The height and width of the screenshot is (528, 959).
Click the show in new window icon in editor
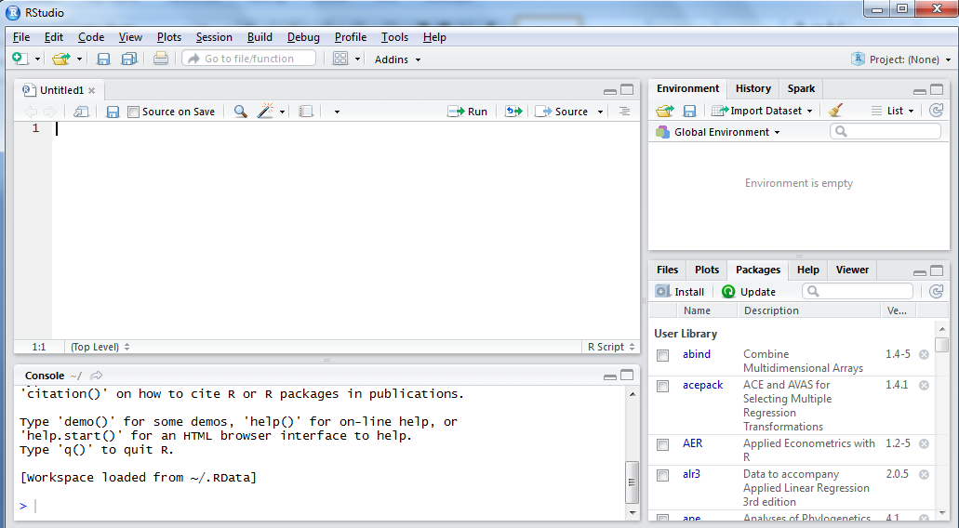(81, 112)
